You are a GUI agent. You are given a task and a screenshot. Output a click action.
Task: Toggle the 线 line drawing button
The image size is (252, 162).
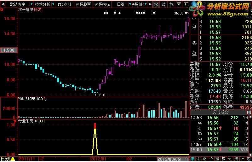tap(163, 4)
